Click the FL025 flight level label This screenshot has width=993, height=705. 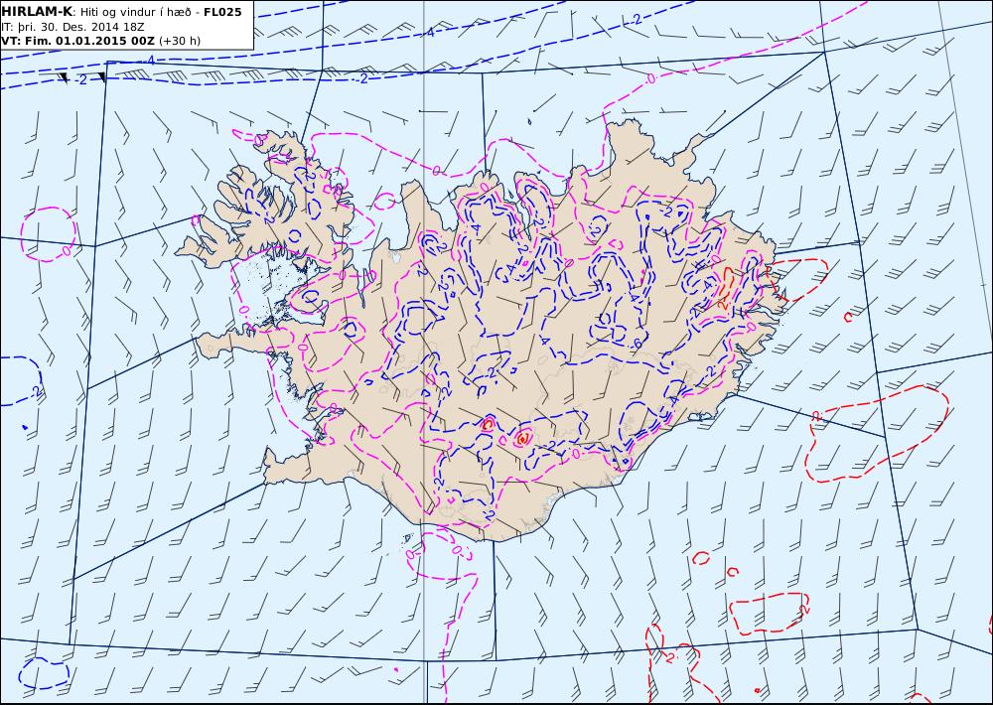[x=222, y=12]
